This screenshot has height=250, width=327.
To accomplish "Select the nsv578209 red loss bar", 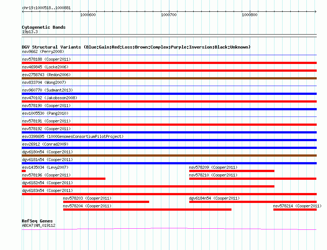I will tap(232, 171).
